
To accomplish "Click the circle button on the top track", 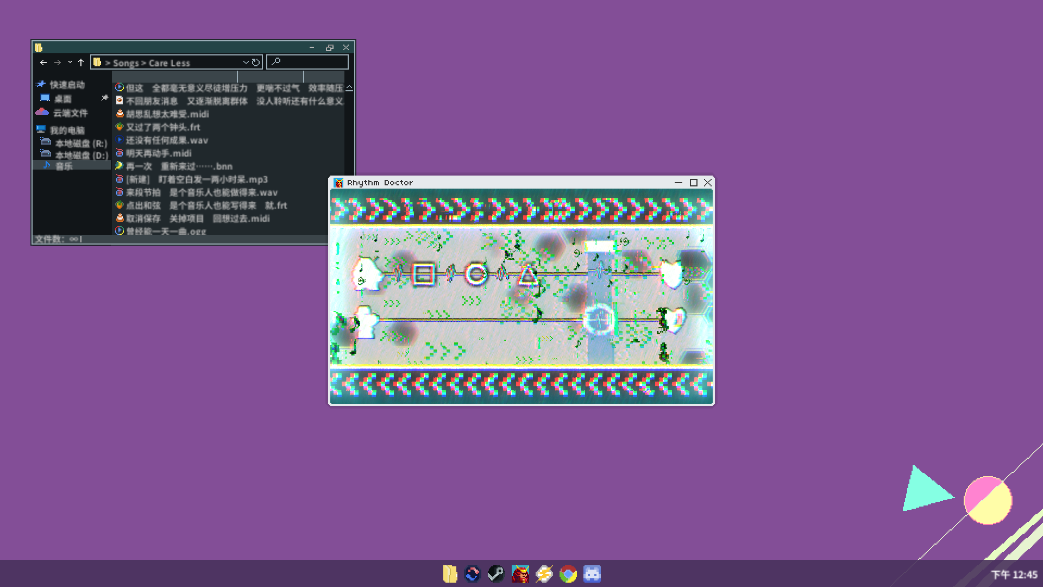I will (476, 274).
